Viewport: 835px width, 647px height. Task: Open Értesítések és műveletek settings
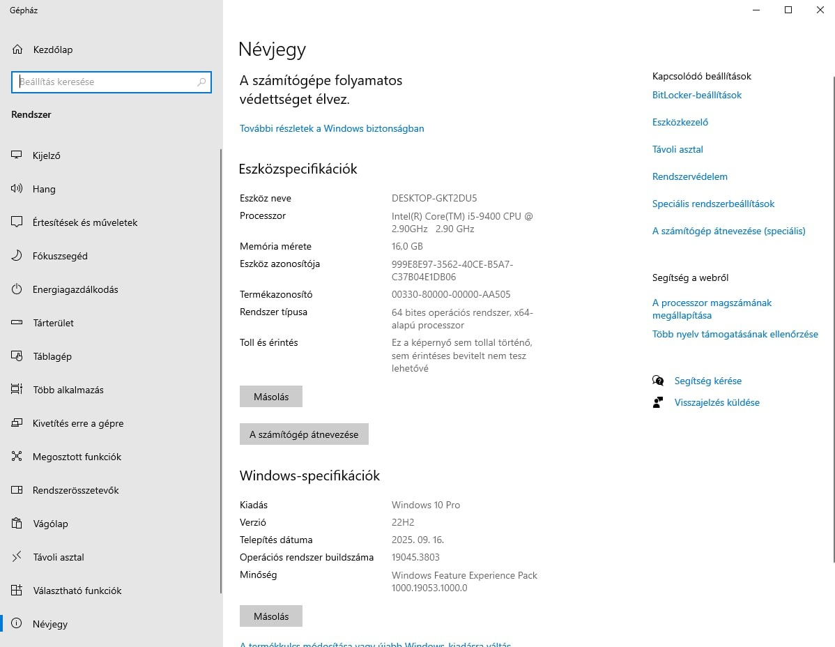(85, 222)
